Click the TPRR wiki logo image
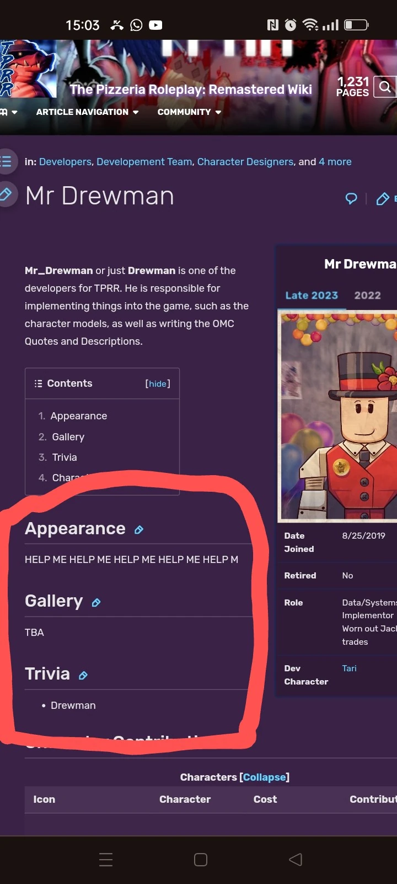 pos(28,69)
